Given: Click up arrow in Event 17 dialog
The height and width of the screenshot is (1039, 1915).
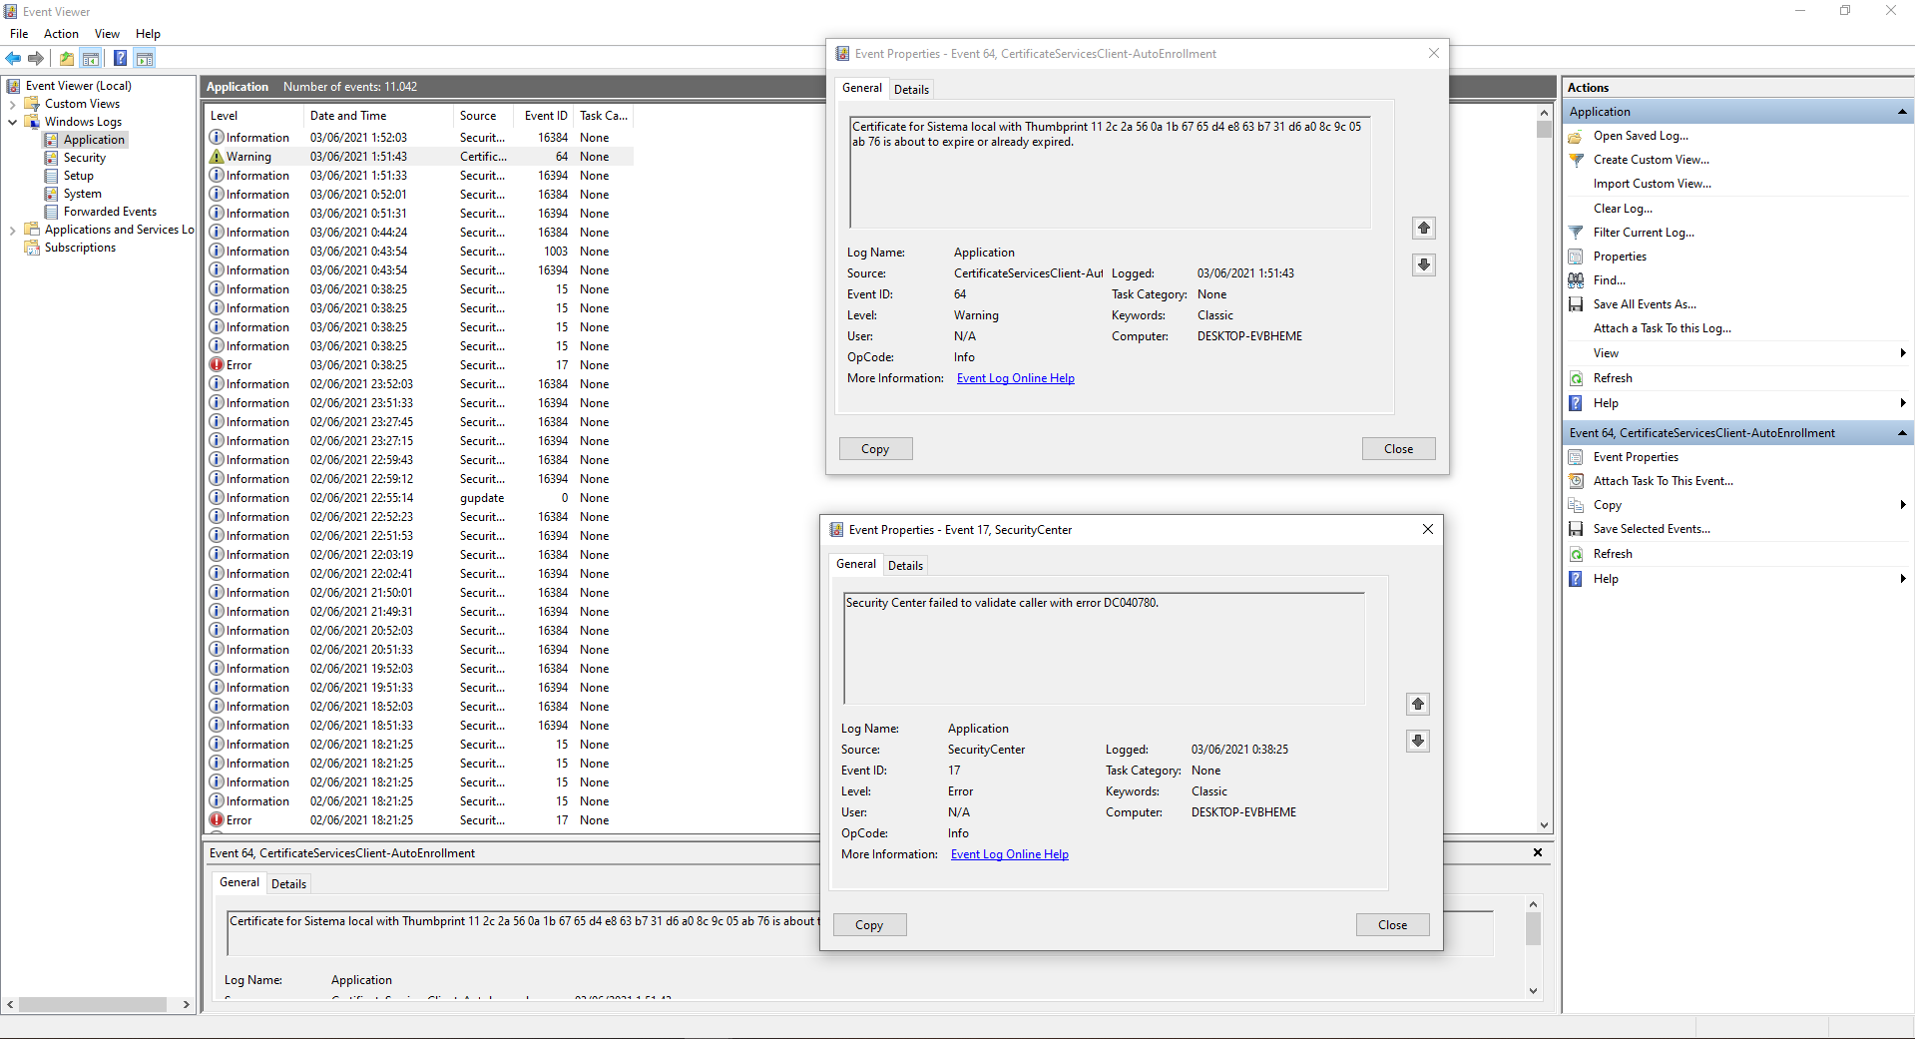Looking at the screenshot, I should 1418,705.
